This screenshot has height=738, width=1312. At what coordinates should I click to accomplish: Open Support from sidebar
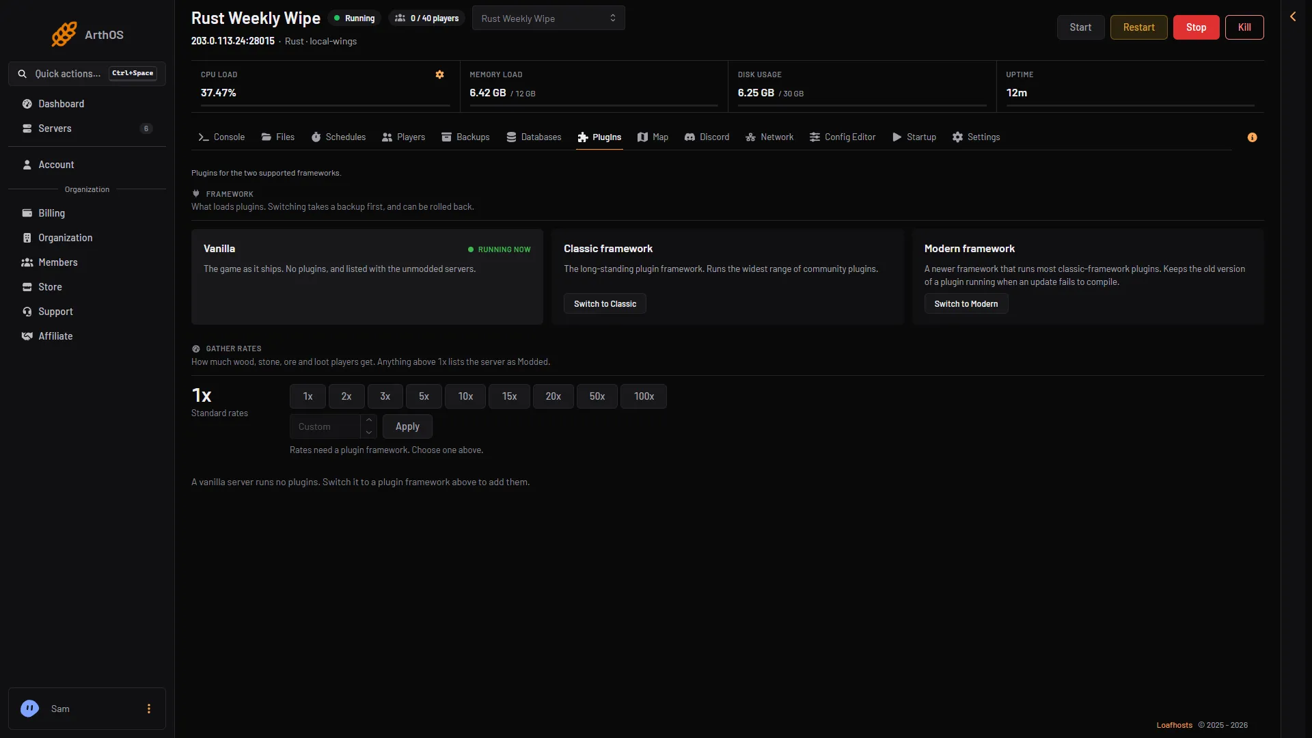click(x=87, y=312)
